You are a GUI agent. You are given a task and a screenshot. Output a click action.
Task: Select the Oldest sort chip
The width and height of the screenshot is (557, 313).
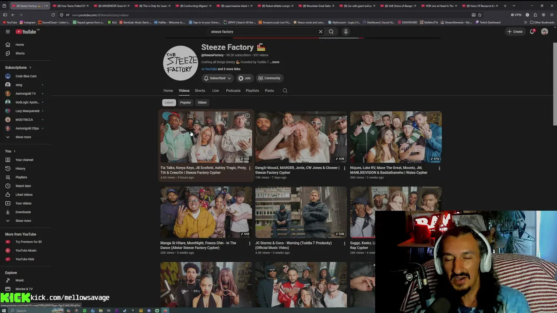click(202, 103)
